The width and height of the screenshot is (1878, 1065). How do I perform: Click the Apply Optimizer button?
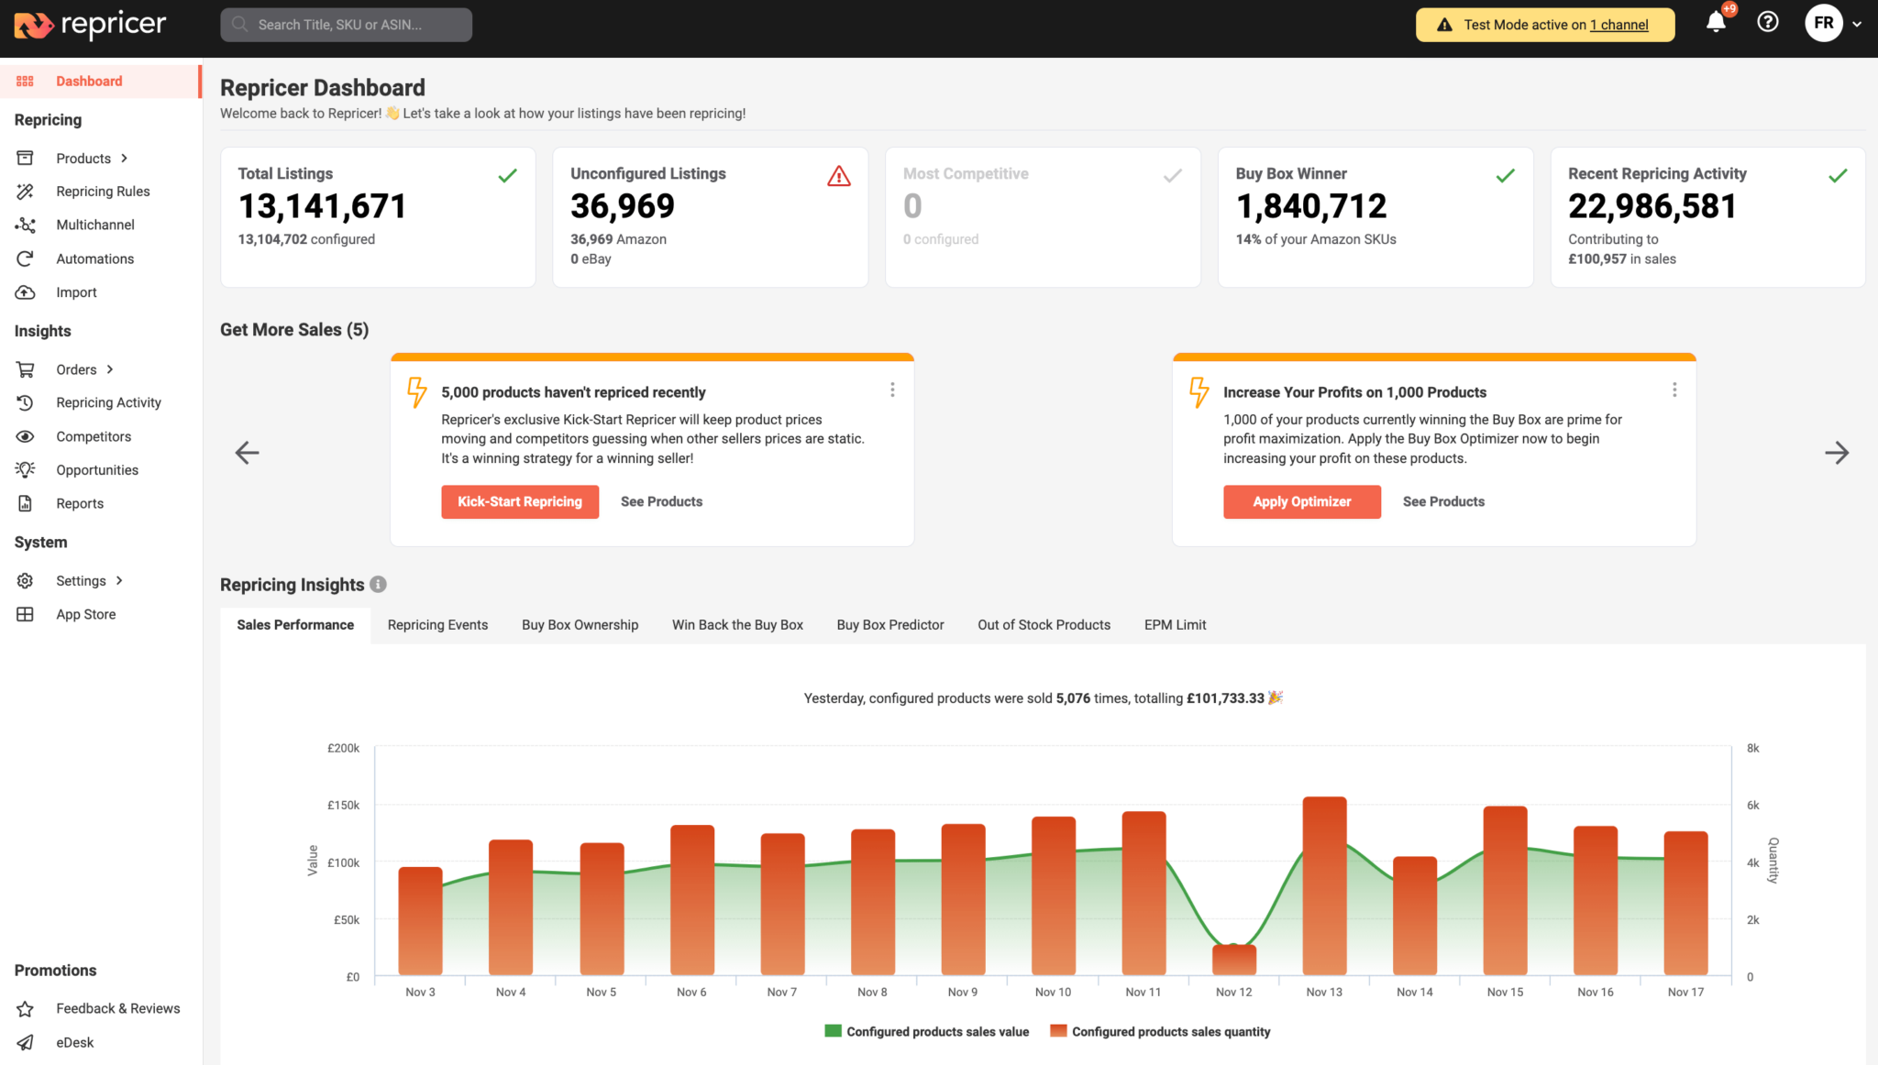(1302, 501)
